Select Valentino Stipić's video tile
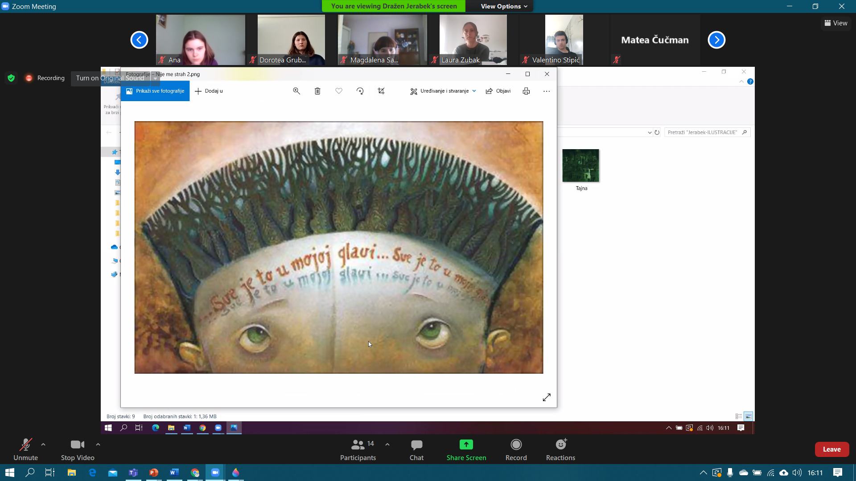The width and height of the screenshot is (856, 481). tap(564, 40)
